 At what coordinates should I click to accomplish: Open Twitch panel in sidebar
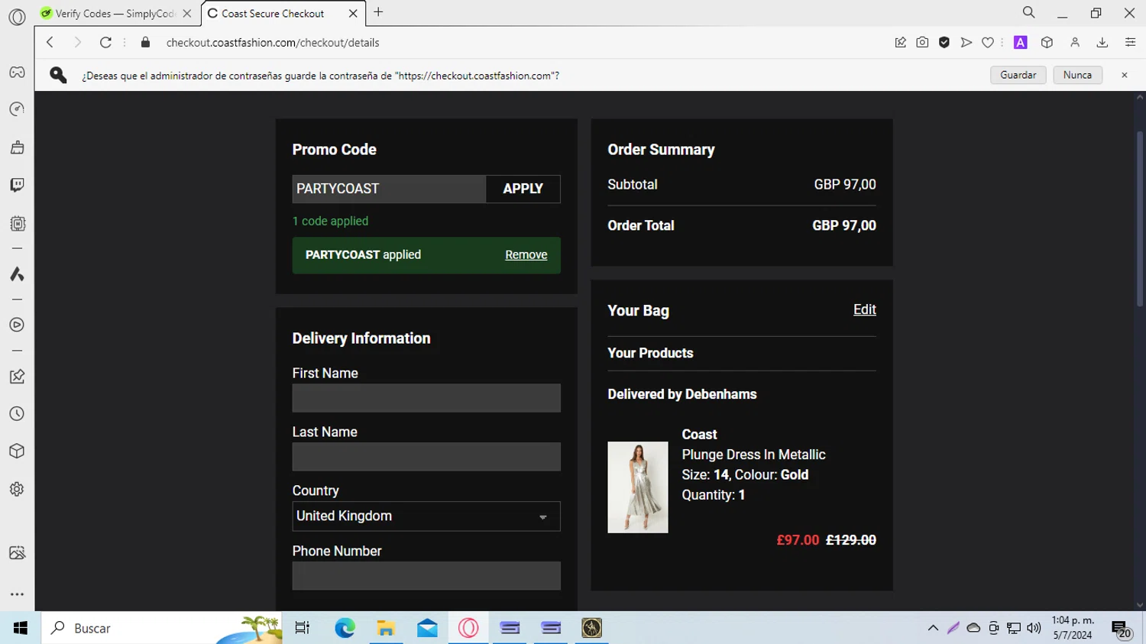coord(17,185)
